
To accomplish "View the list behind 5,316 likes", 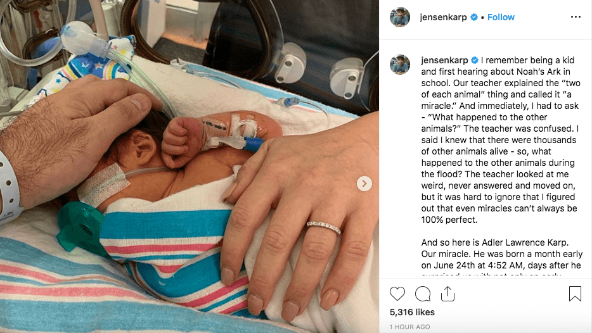I will click(x=412, y=312).
